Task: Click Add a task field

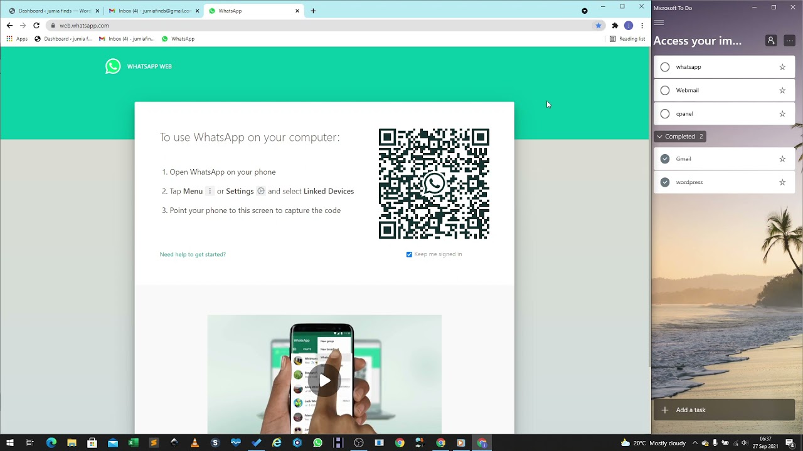Action: 725,410
